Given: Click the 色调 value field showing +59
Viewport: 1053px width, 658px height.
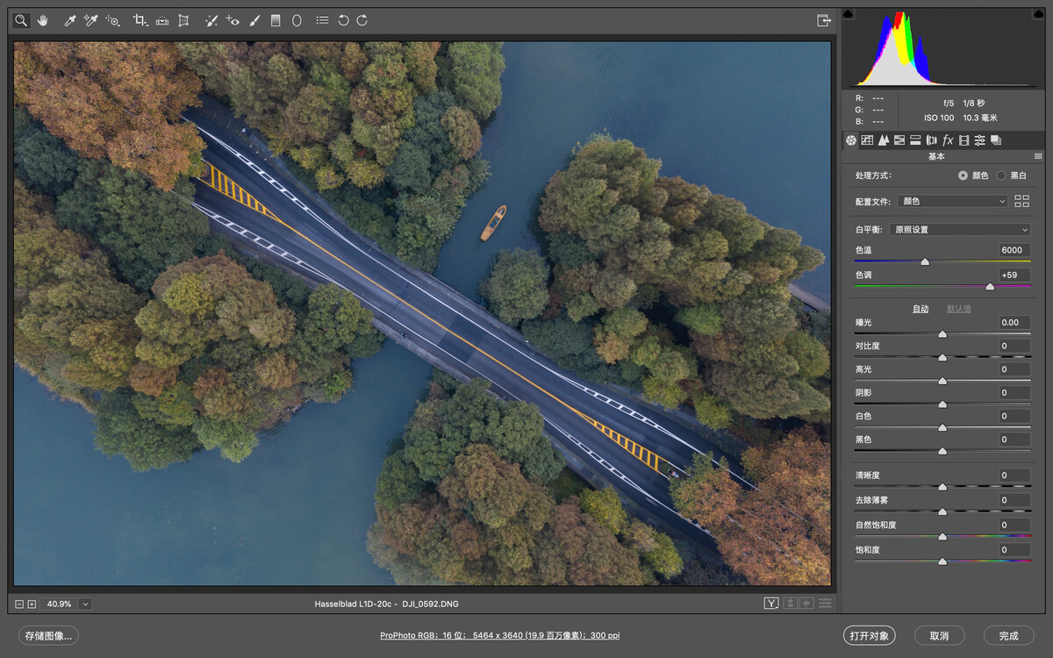Looking at the screenshot, I should pyautogui.click(x=1014, y=275).
